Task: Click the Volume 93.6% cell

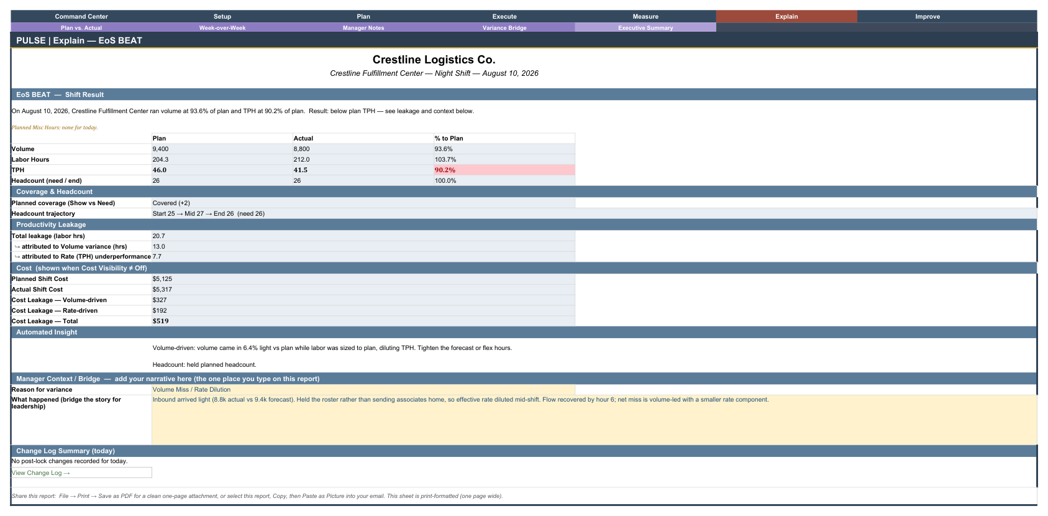Action: 504,149
